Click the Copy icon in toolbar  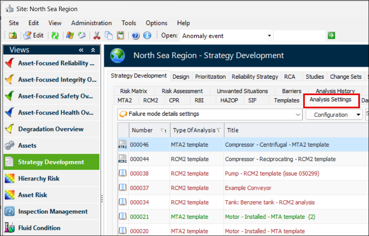pyautogui.click(x=109, y=36)
